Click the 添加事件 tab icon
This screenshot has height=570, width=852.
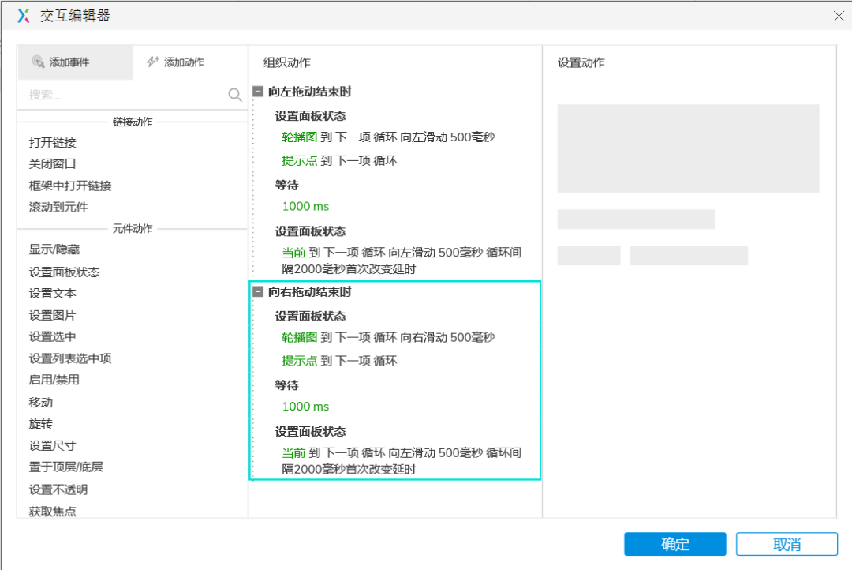pos(38,62)
